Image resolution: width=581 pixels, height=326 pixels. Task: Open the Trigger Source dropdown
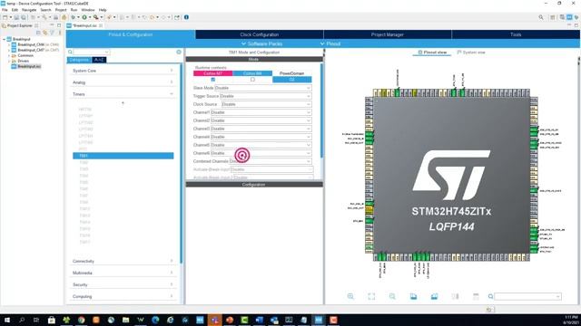pyautogui.click(x=266, y=96)
